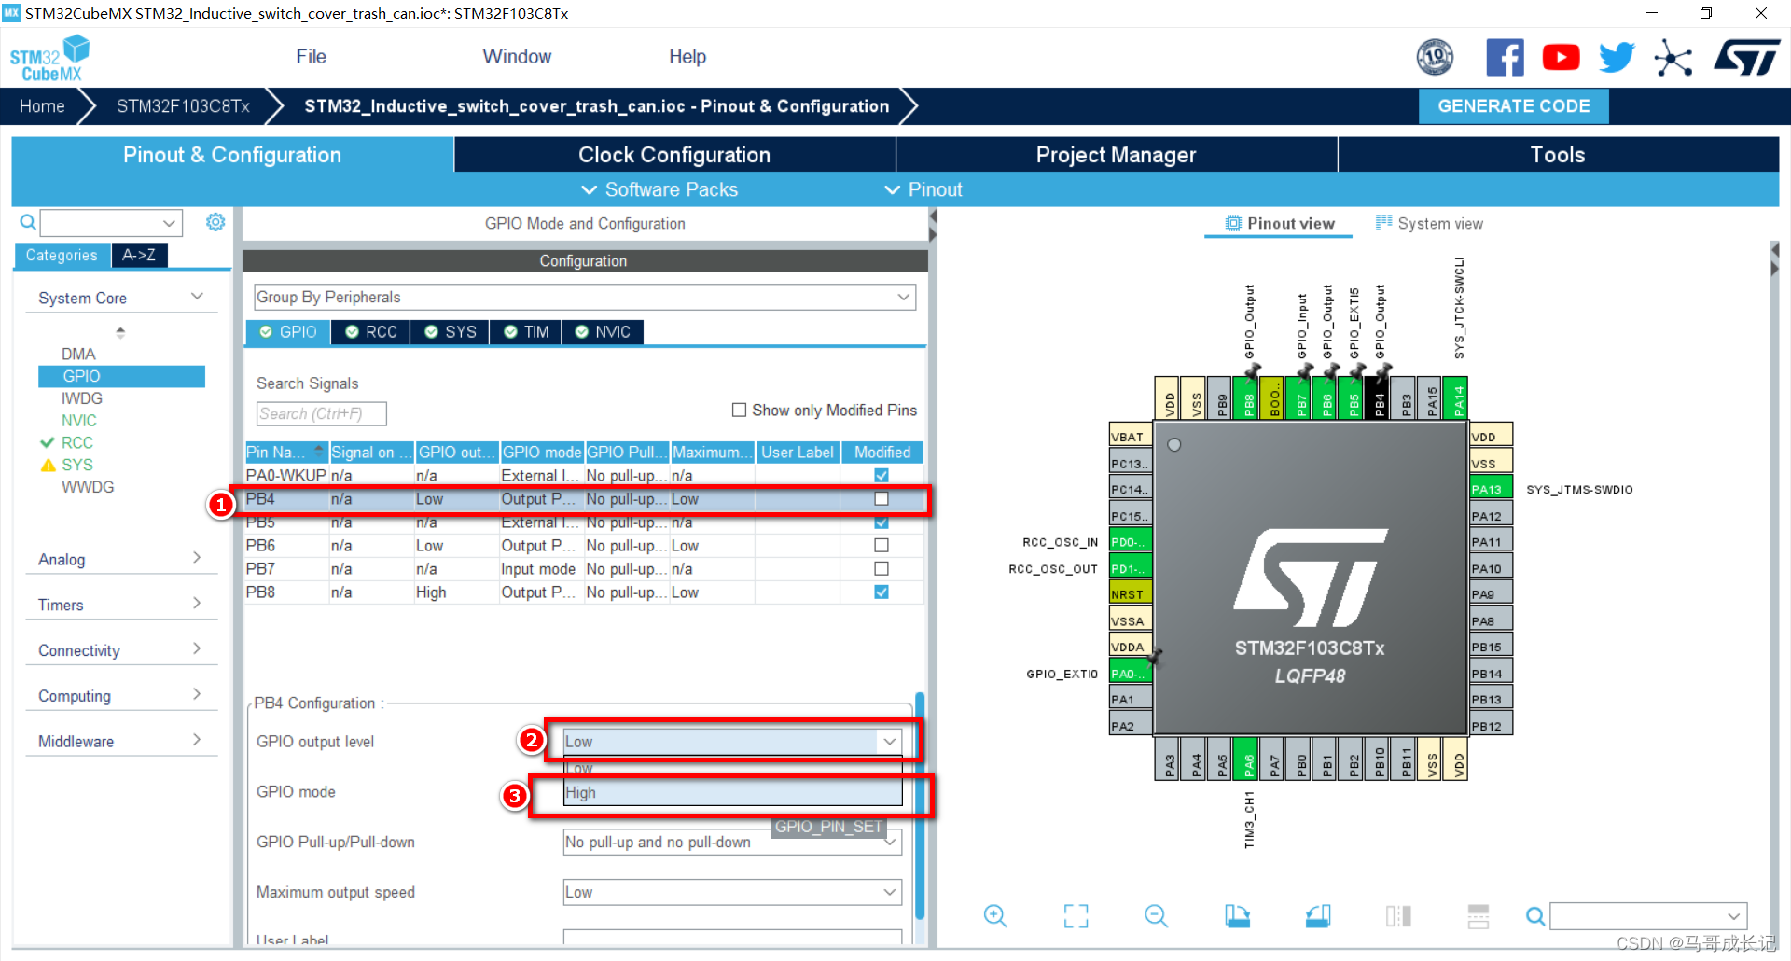Toggle Modified checkbox for PB4 row
This screenshot has width=1791, height=961.
(882, 498)
